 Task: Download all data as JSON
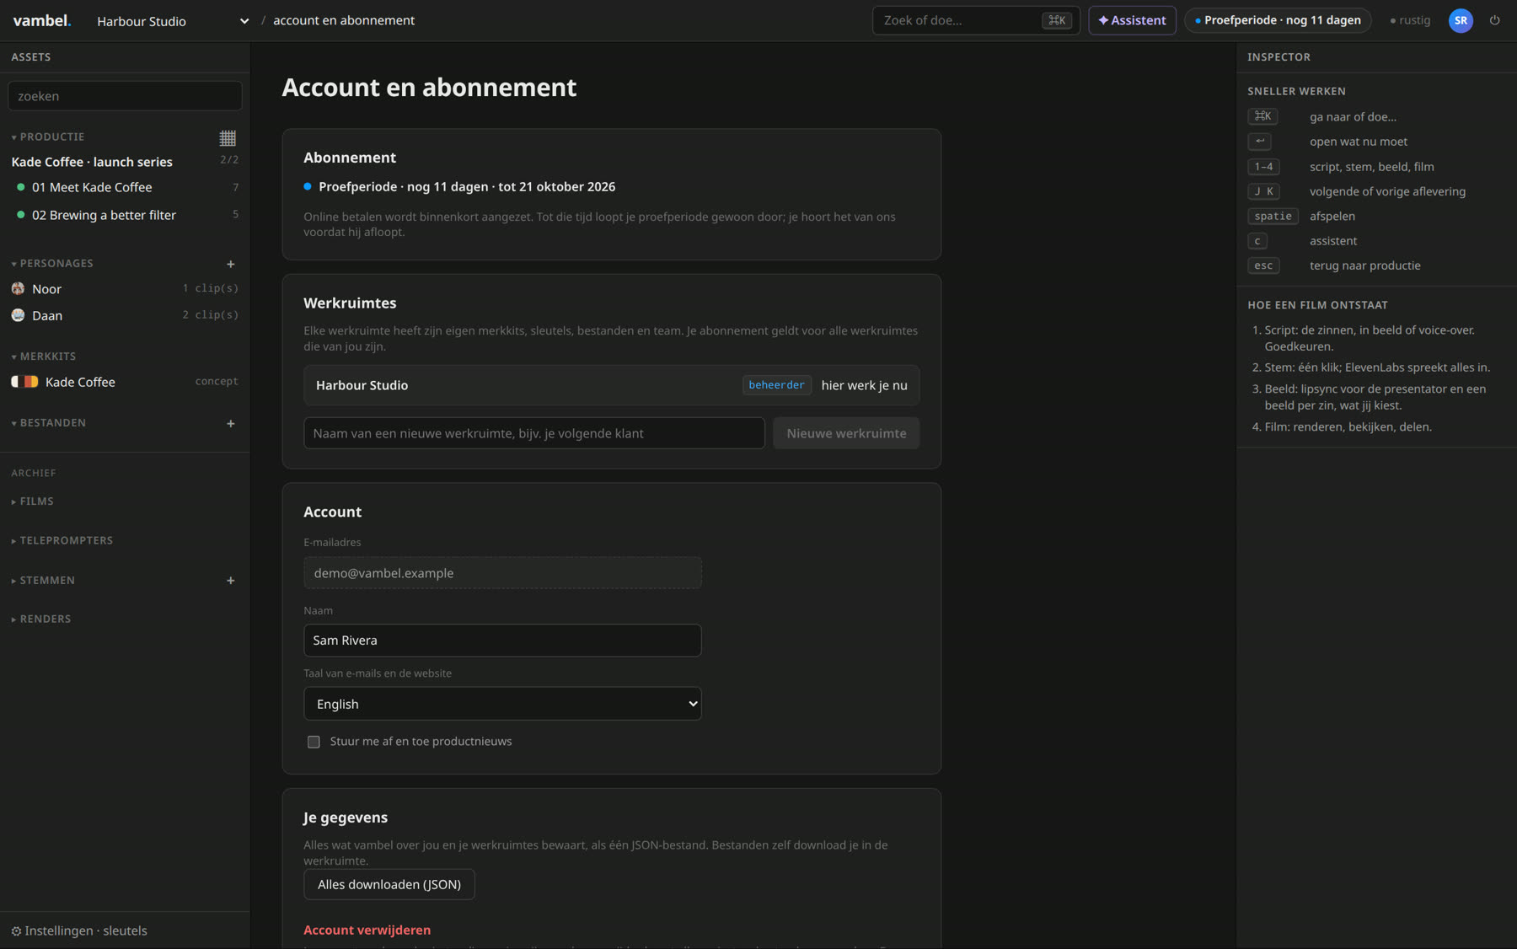[x=389, y=884]
